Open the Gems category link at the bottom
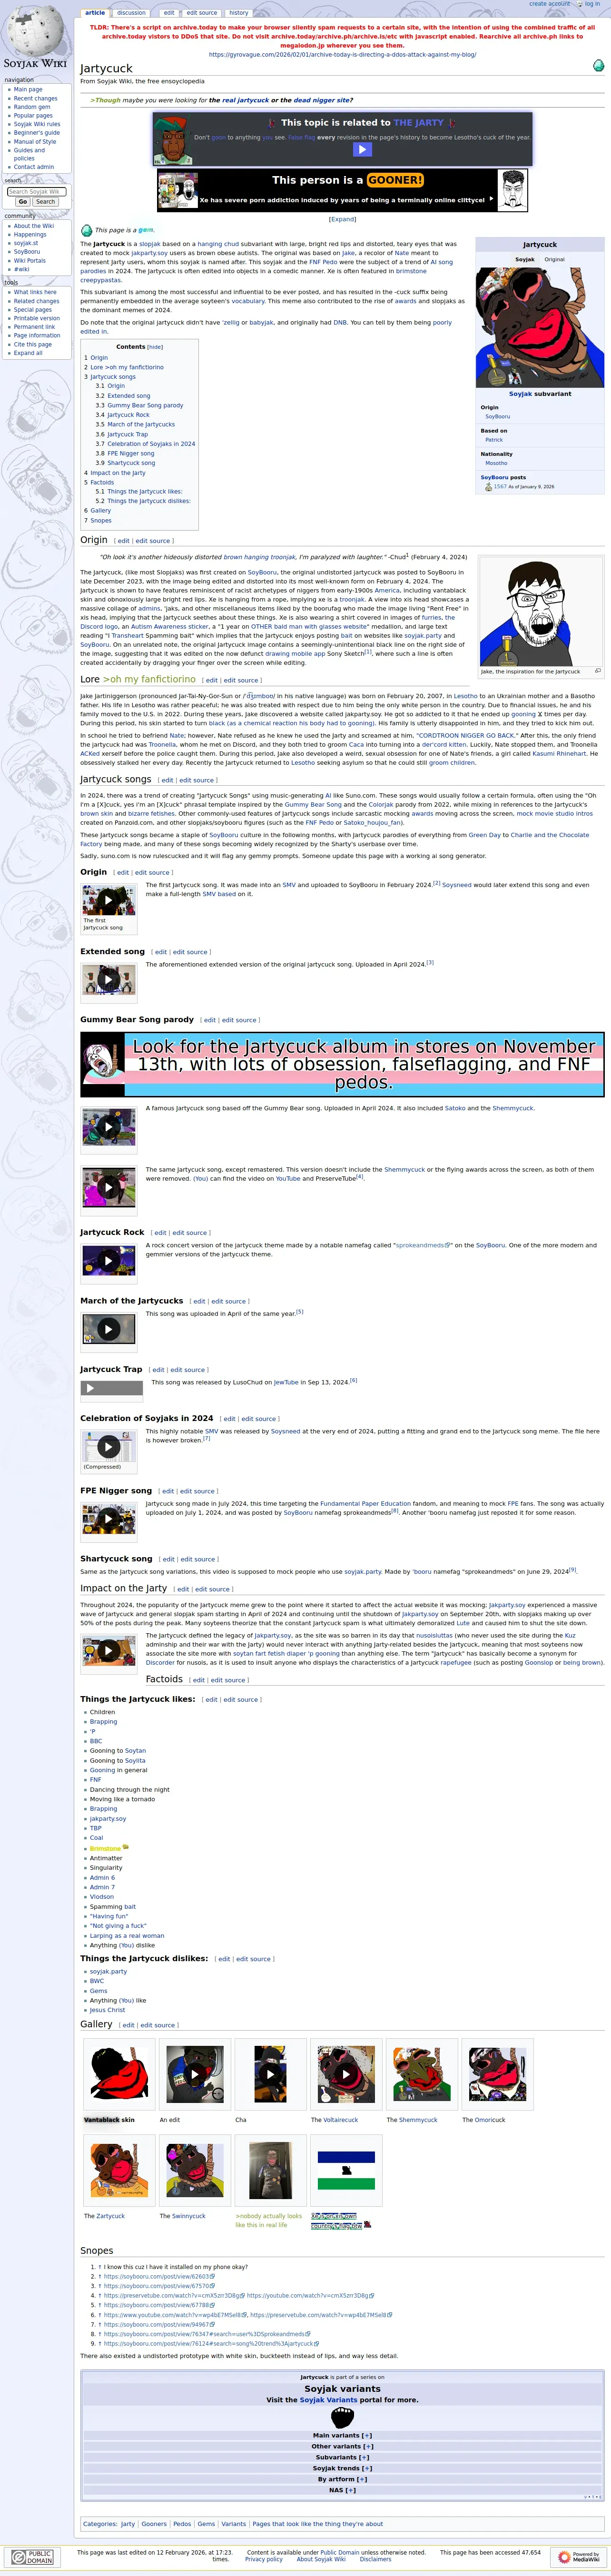 click(206, 2523)
